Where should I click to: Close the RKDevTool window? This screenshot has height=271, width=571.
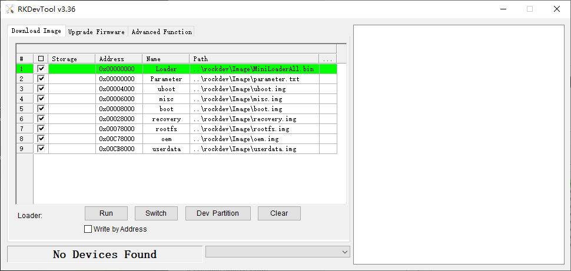coord(557,9)
